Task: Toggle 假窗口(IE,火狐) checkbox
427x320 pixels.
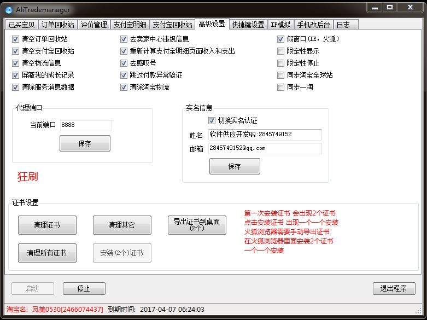Action: coord(280,39)
